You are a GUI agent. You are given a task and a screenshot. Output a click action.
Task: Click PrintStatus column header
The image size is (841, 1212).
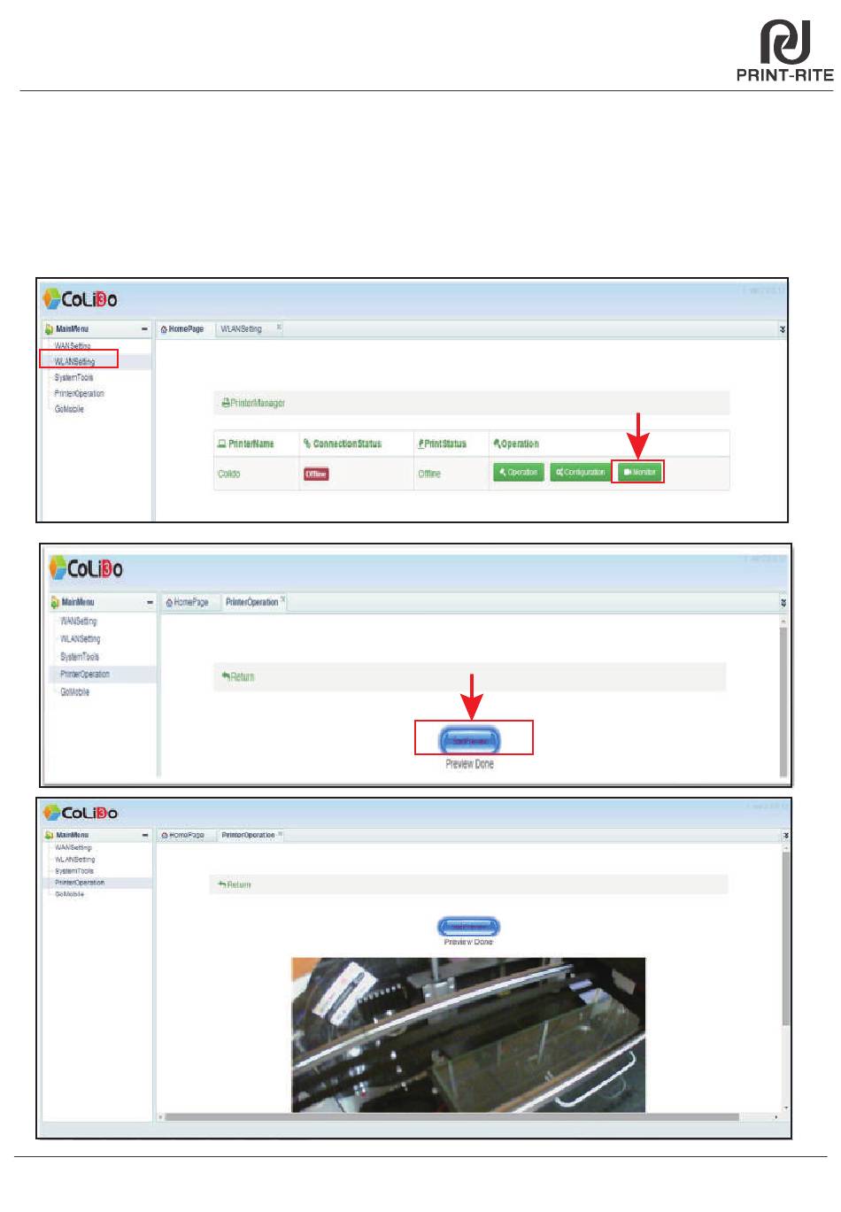pos(442,444)
